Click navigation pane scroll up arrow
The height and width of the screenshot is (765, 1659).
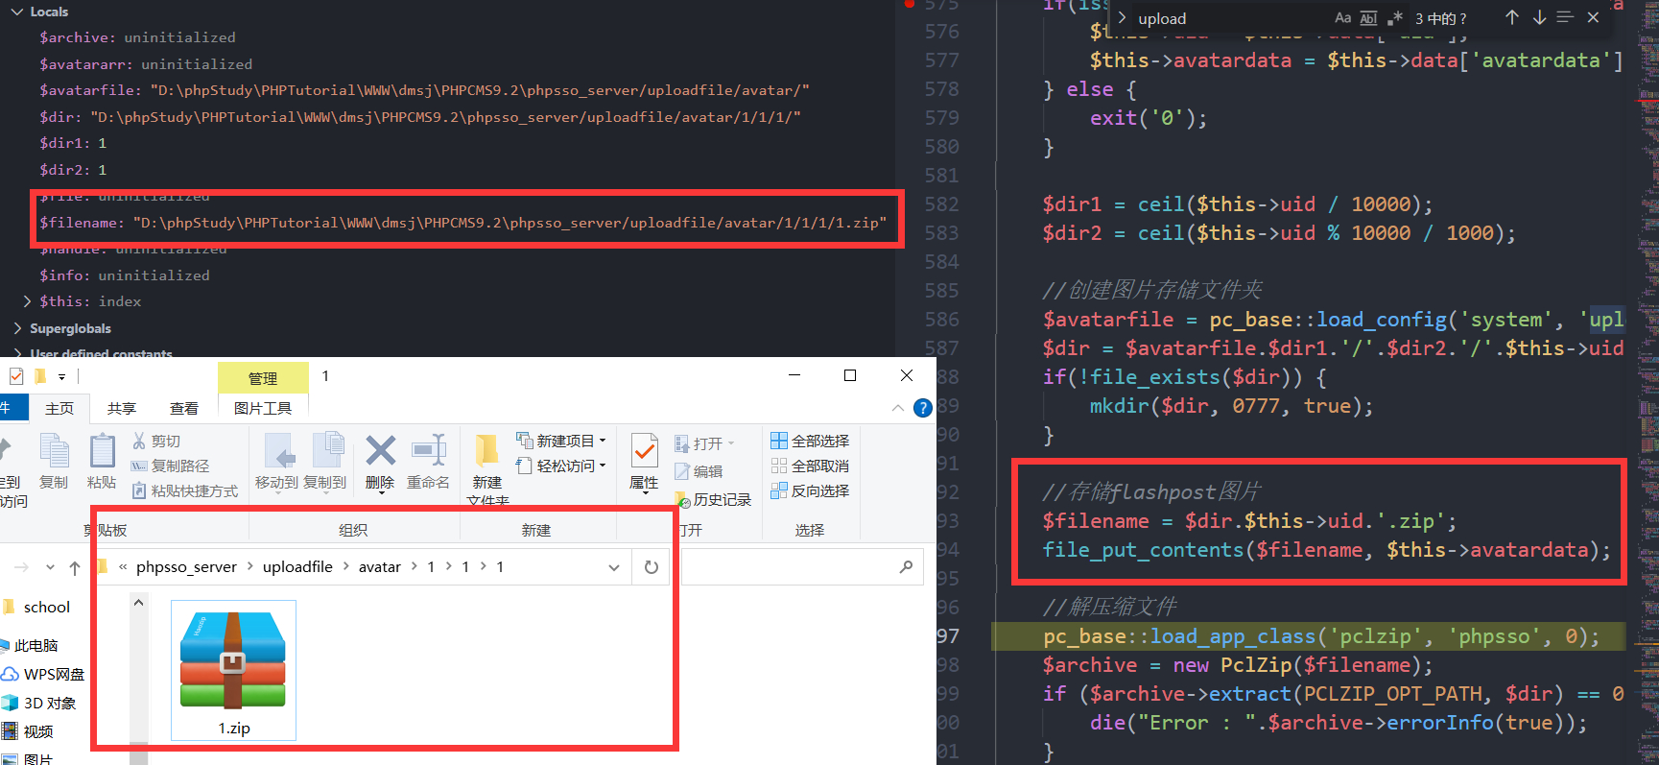tap(138, 603)
